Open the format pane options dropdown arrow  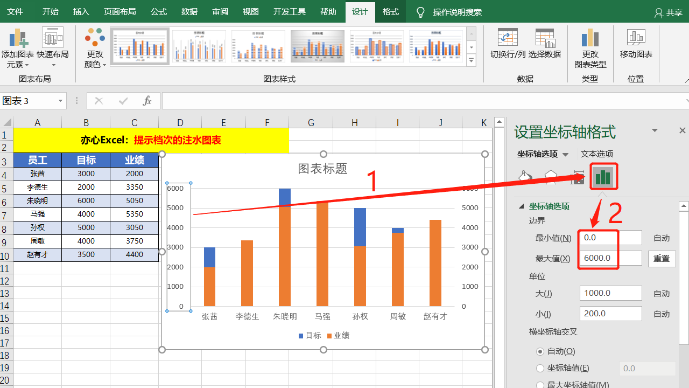tap(655, 130)
